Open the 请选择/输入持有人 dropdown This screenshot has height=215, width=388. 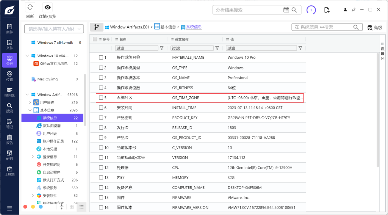point(54,29)
